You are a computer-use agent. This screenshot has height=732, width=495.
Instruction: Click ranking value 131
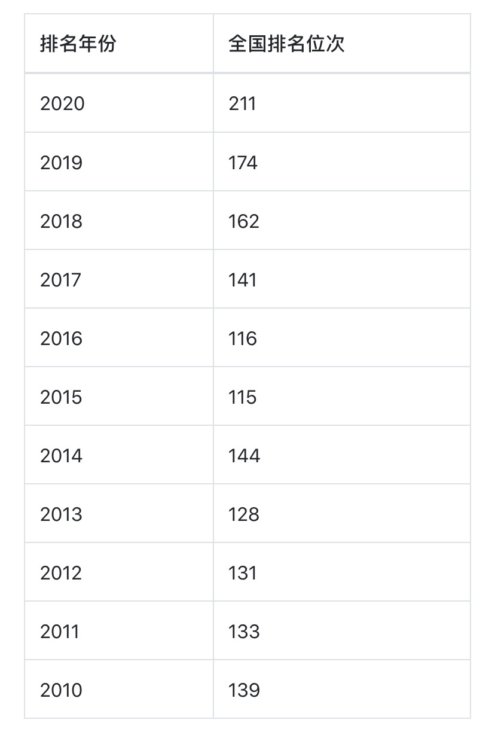[242, 572]
